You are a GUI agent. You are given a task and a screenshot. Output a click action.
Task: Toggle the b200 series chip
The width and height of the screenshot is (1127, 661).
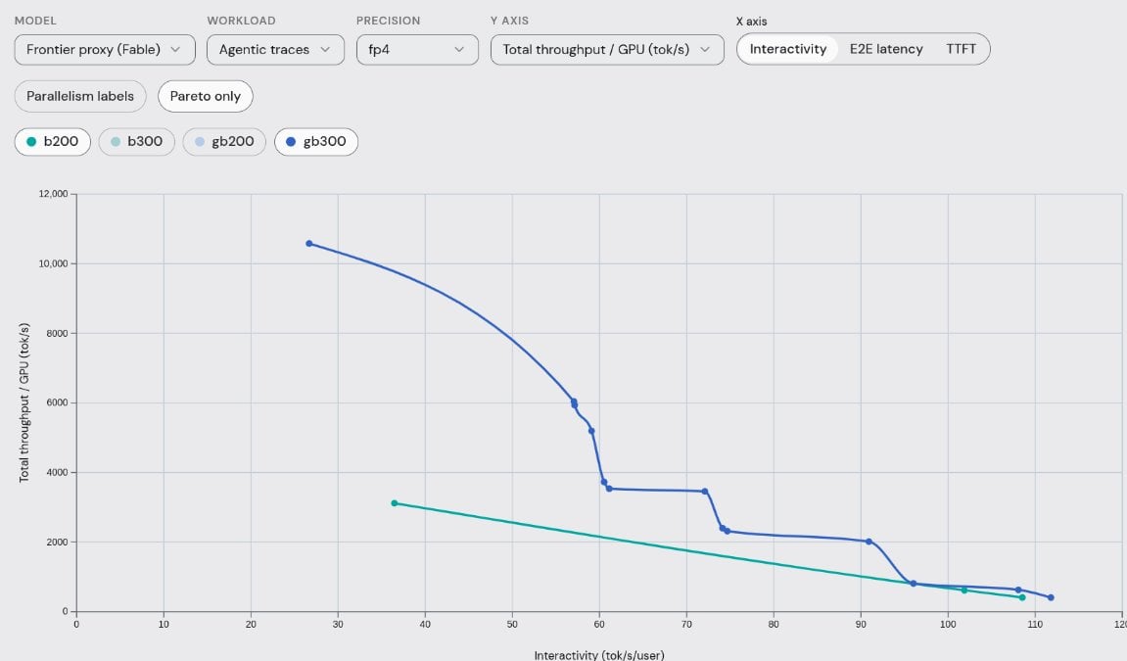pyautogui.click(x=53, y=142)
